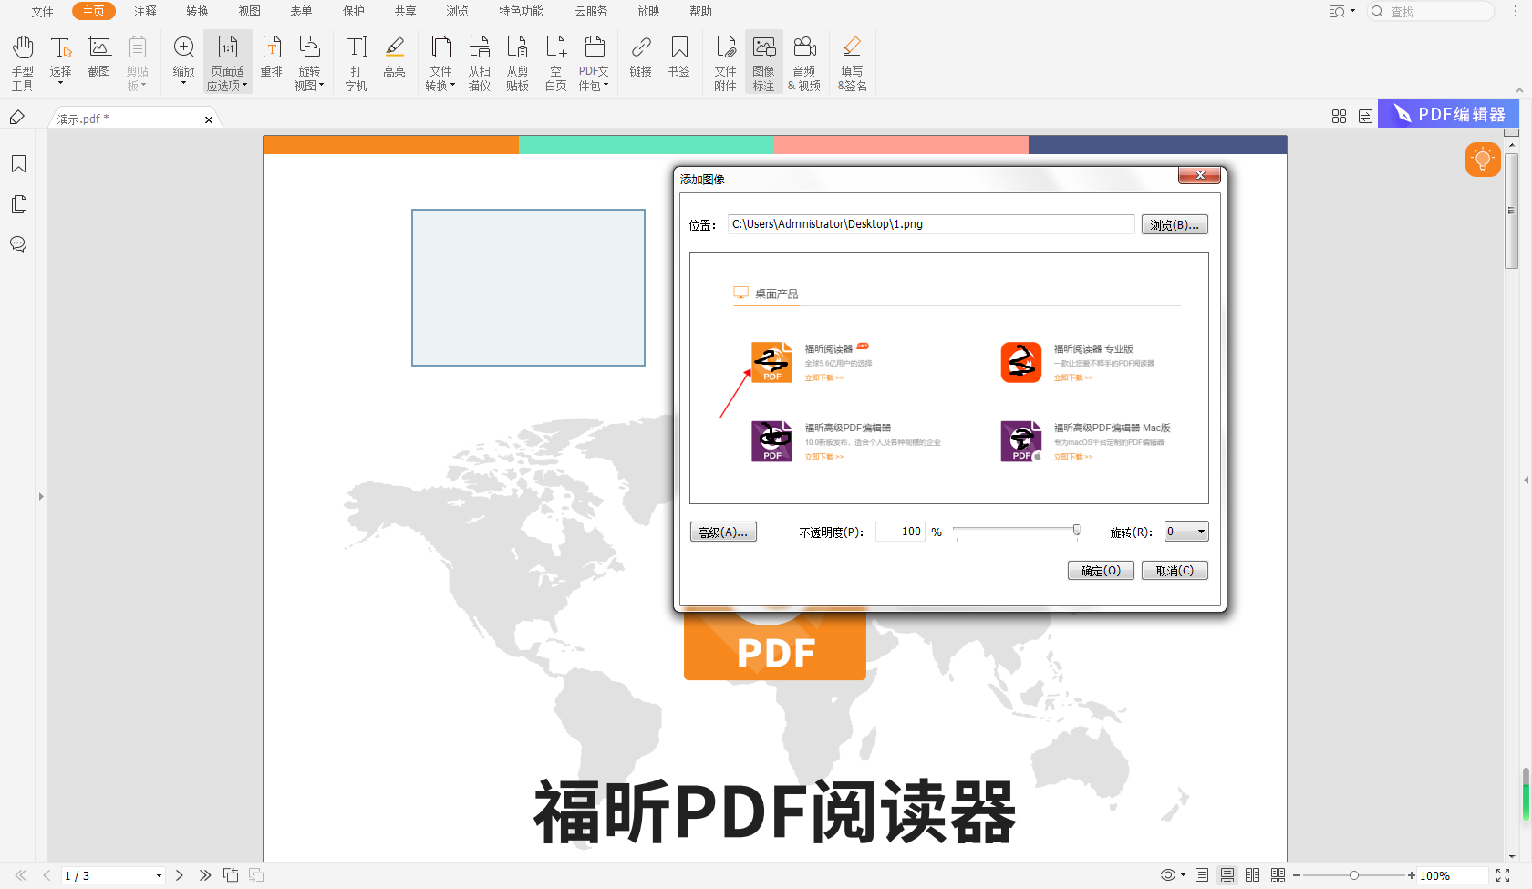This screenshot has height=889, width=1532.
Task: Click the PDF编辑器 banner button
Action: tap(1448, 114)
